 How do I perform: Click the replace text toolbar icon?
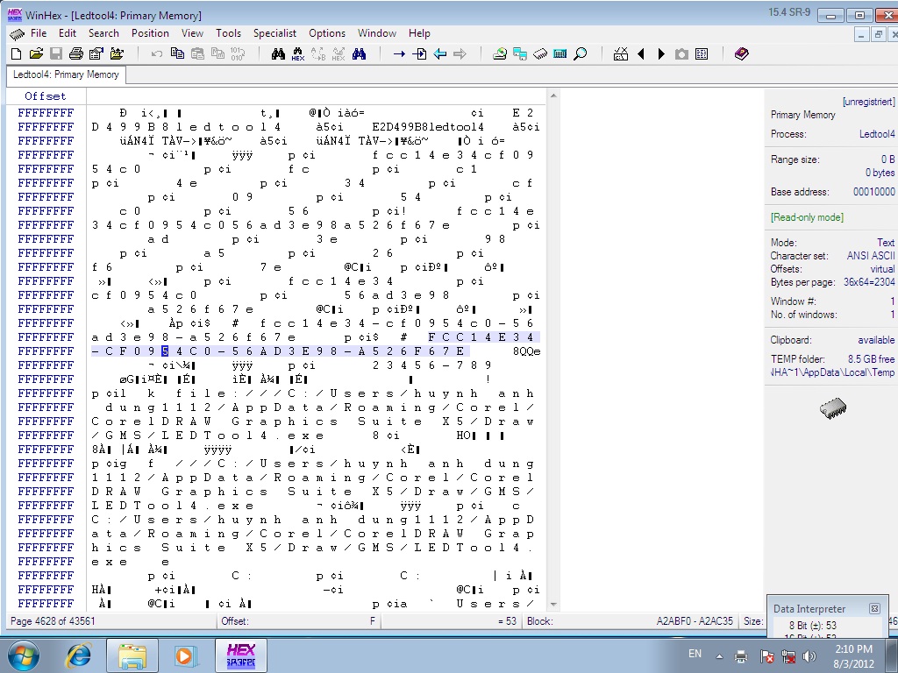click(317, 53)
